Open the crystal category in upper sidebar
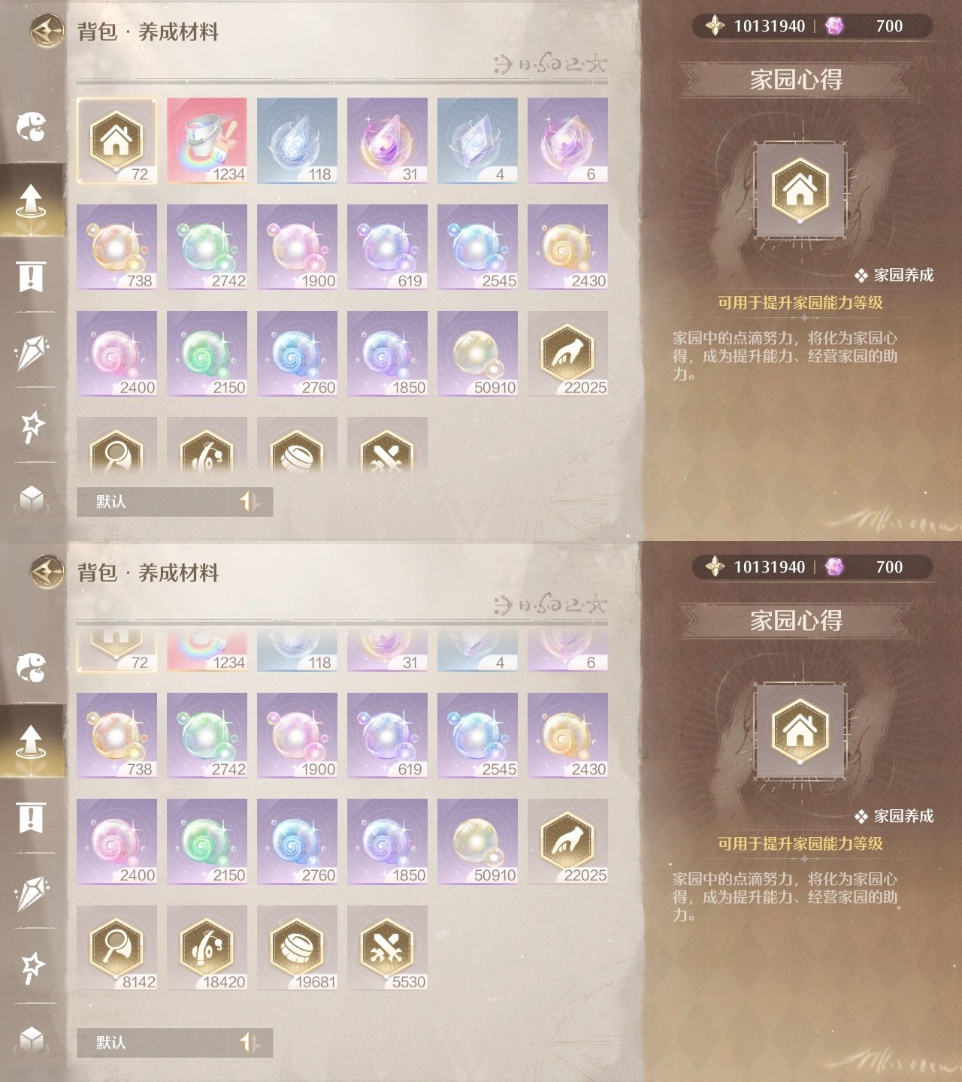The image size is (962, 1082). click(x=32, y=351)
